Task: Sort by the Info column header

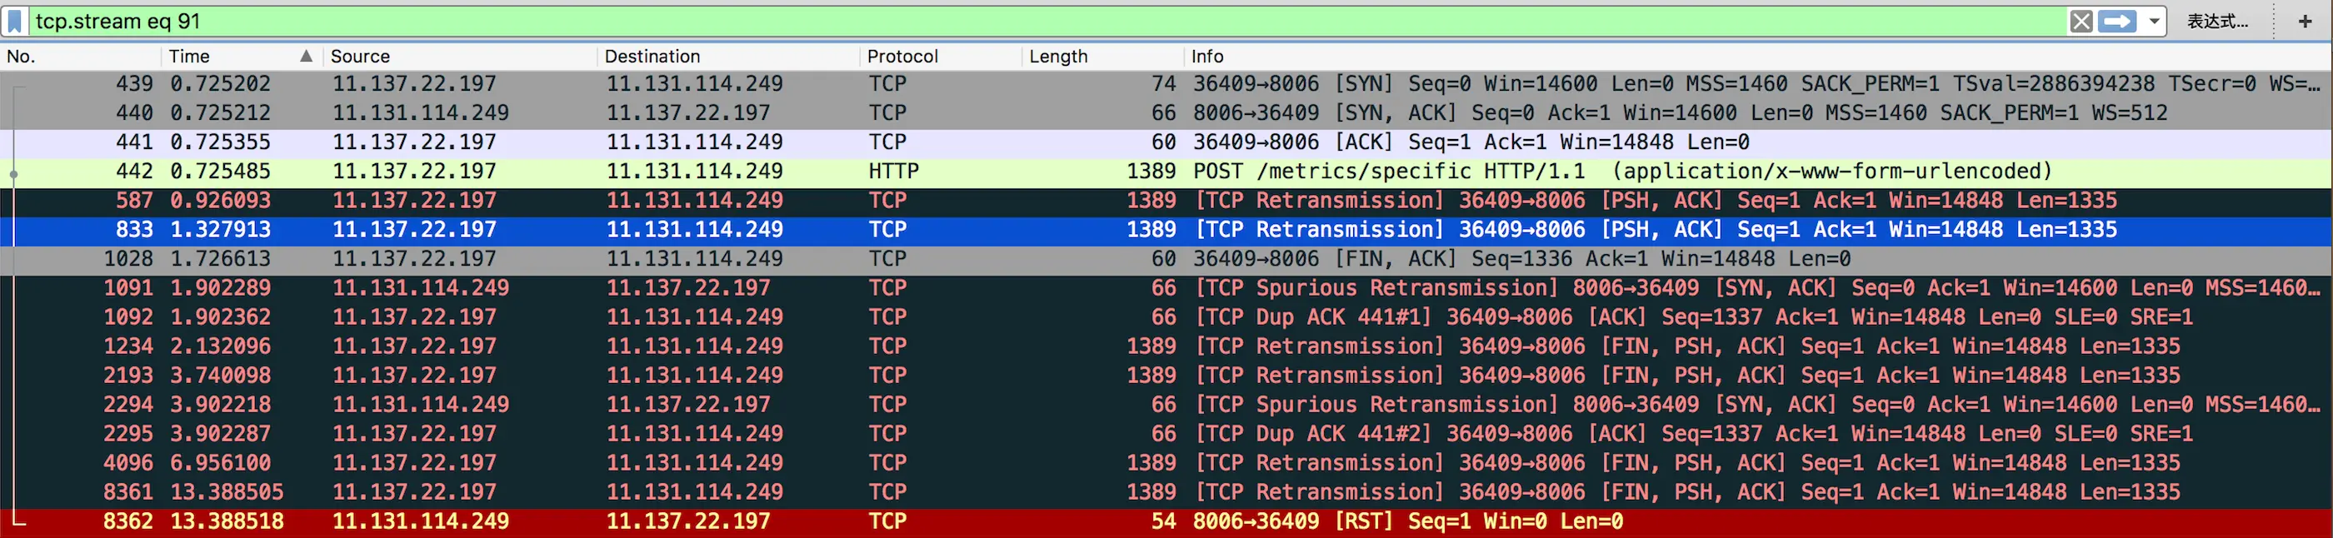Action: 1757,56
